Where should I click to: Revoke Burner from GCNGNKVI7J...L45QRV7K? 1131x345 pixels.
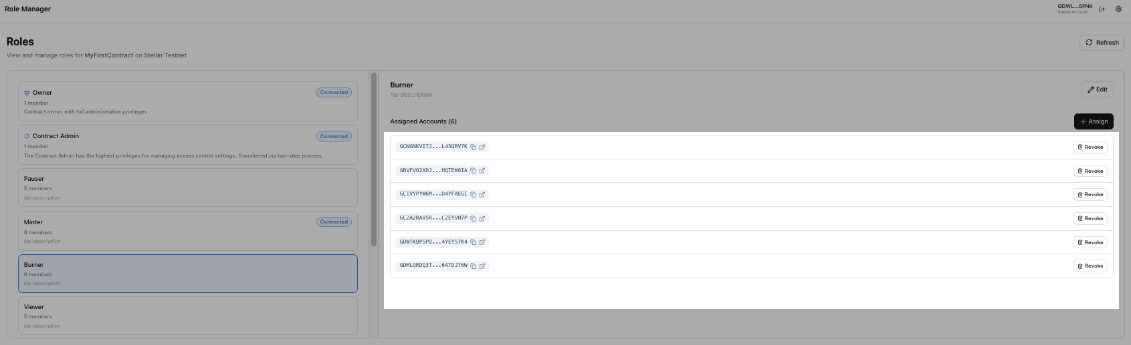point(1090,147)
